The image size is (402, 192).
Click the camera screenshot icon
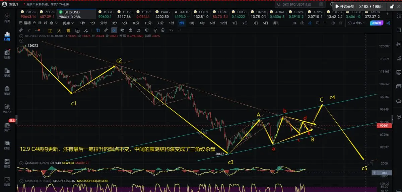302,23
